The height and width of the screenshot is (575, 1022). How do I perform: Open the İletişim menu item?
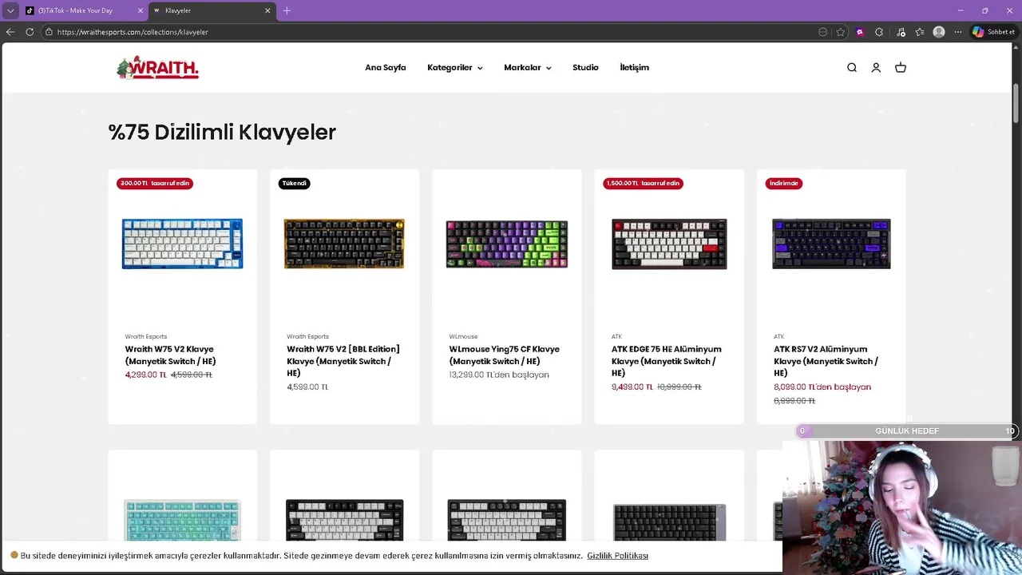tap(635, 68)
